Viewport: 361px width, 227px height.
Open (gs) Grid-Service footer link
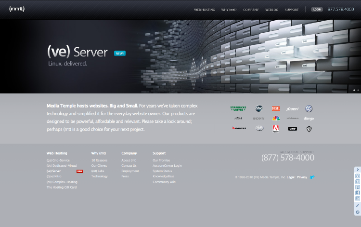(58, 160)
